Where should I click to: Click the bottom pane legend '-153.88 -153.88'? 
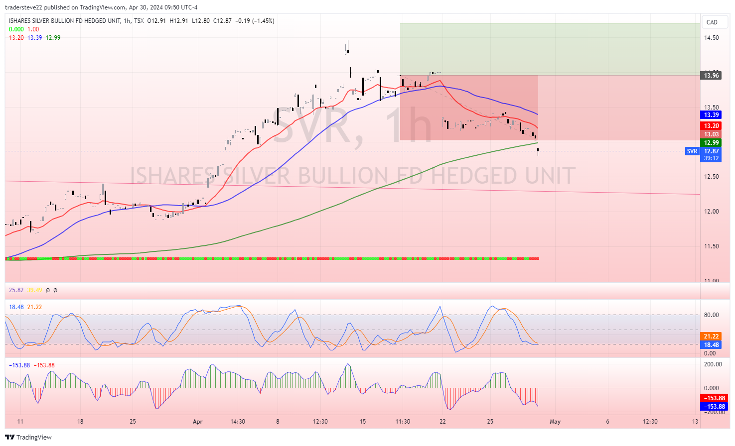click(x=32, y=365)
